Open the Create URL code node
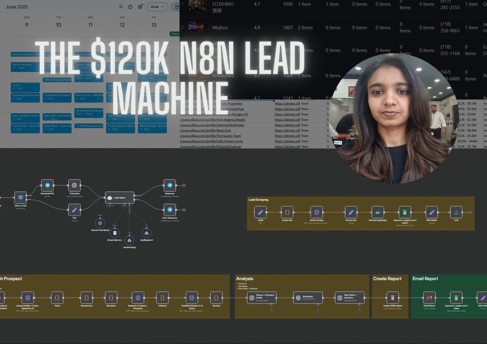487x344 pixels. (287, 212)
